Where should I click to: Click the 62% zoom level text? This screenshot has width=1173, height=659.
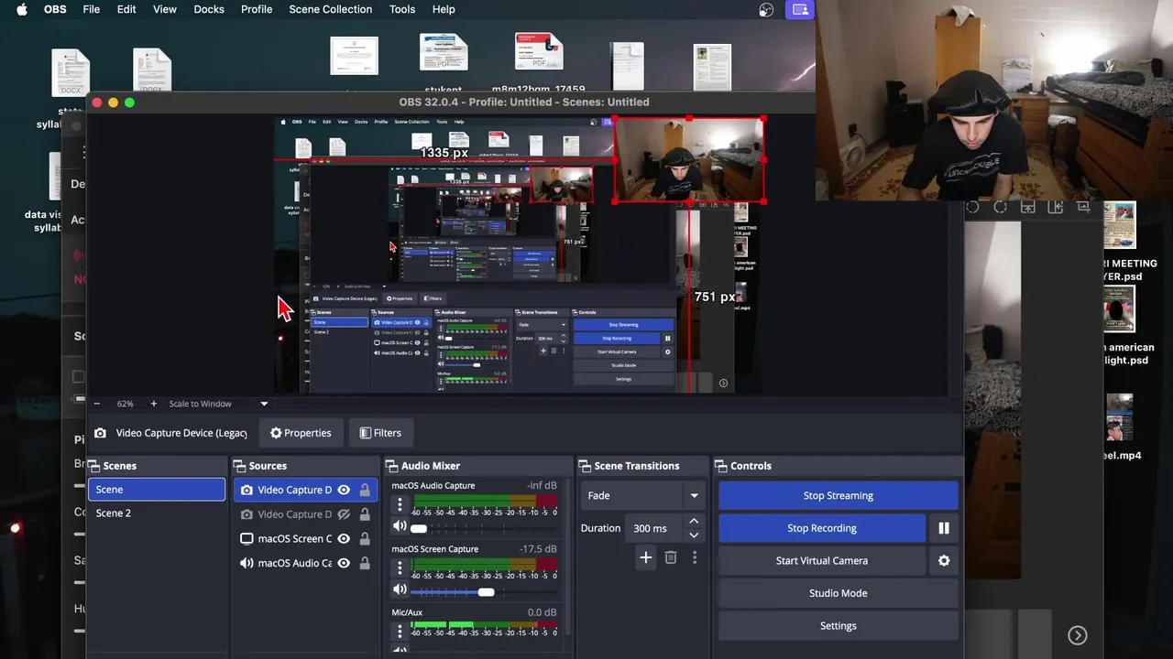tap(125, 404)
